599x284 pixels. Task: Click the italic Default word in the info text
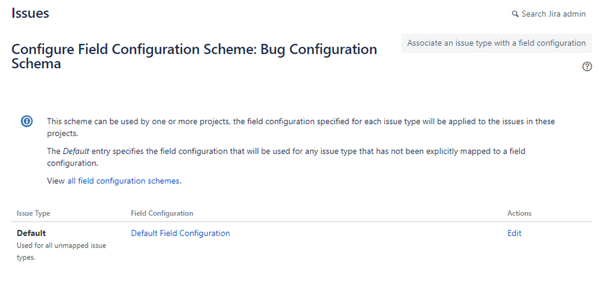(76, 151)
